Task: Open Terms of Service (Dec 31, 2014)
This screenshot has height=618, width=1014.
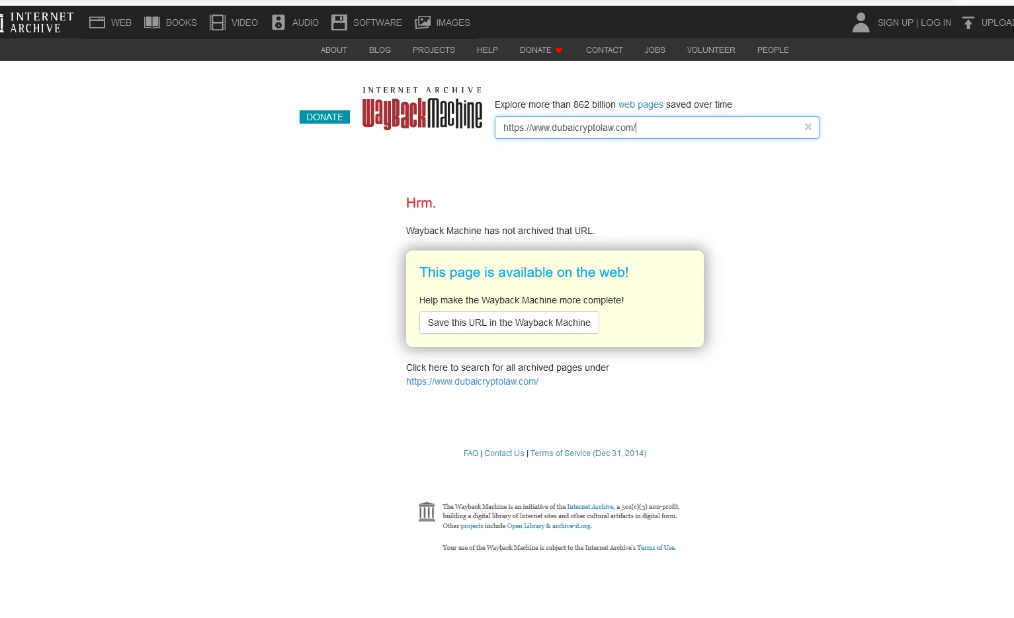Action: point(588,453)
